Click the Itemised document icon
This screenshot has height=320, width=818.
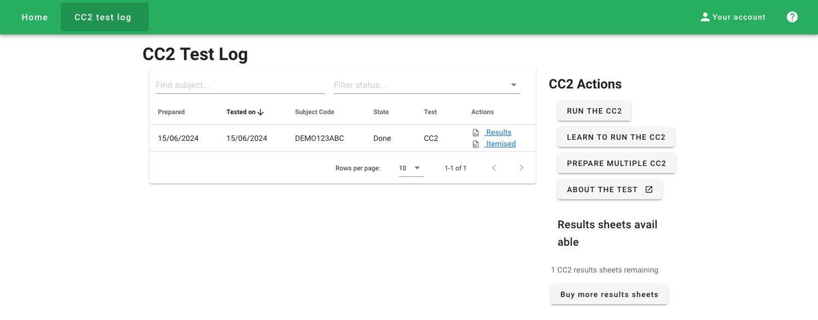(x=475, y=144)
